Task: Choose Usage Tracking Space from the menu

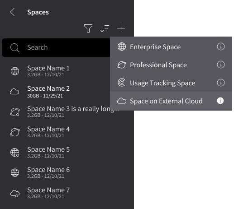Action: 171,83
